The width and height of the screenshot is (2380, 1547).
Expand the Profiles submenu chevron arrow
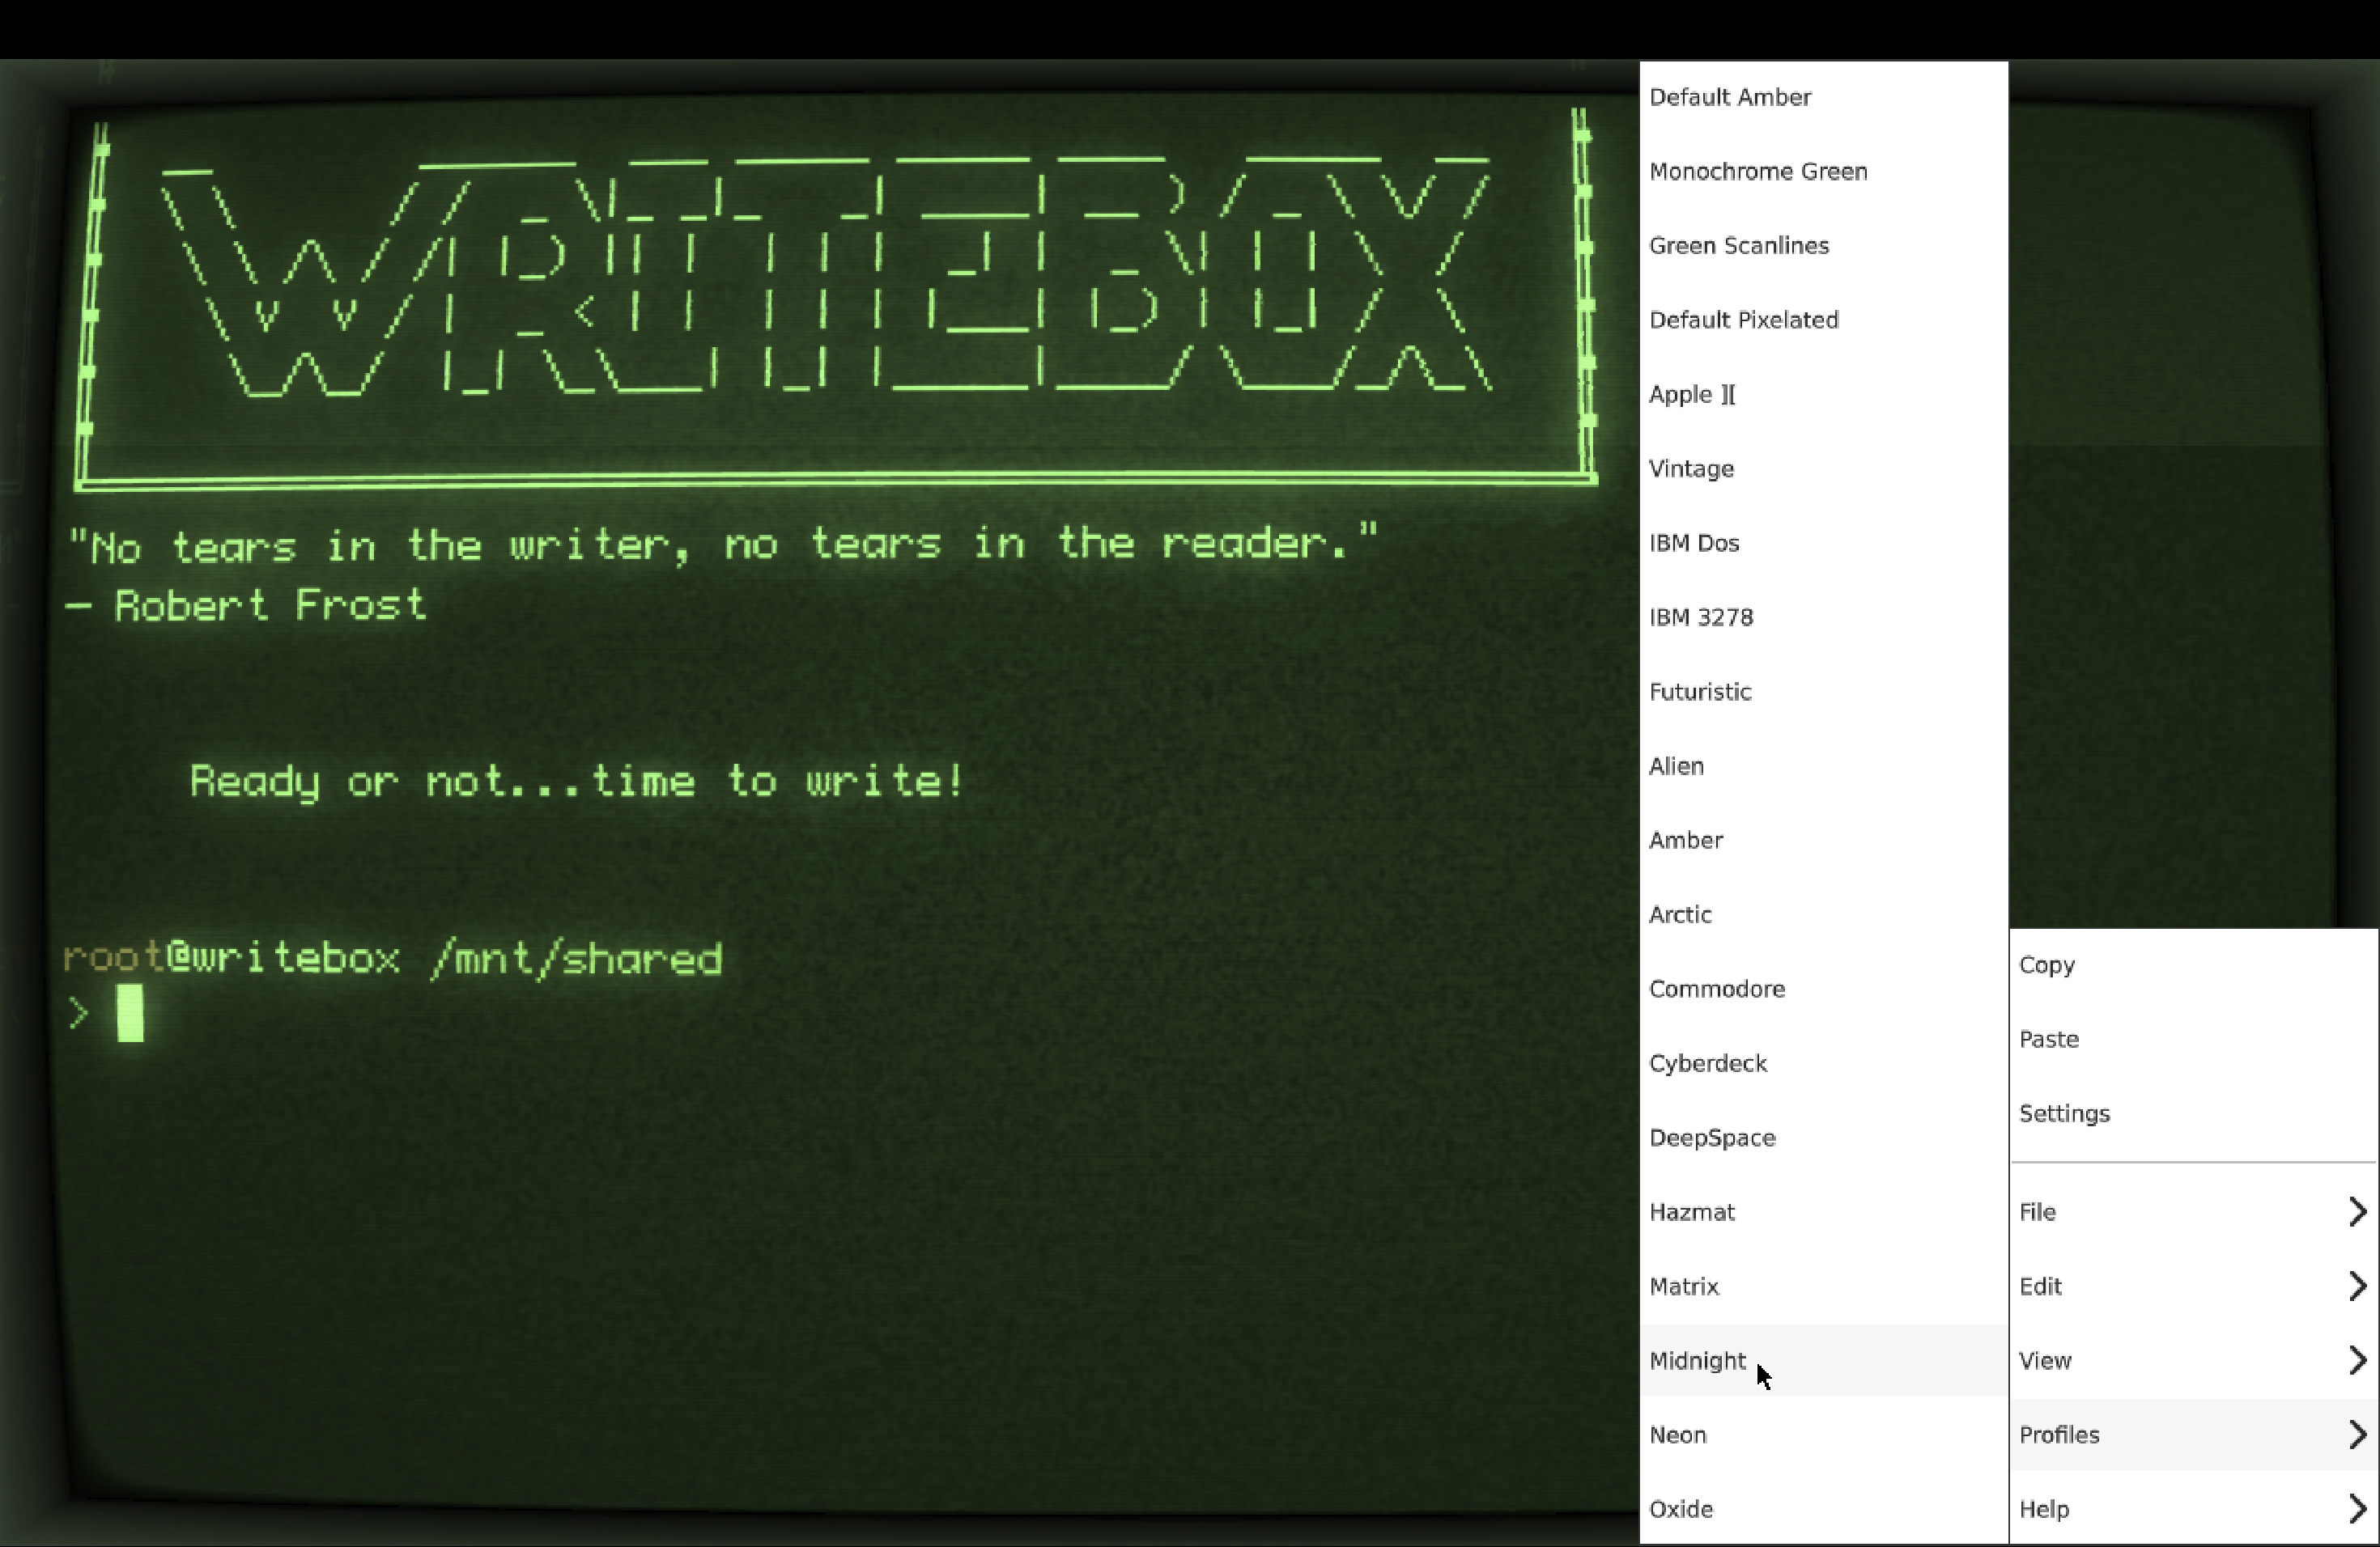point(2357,1434)
